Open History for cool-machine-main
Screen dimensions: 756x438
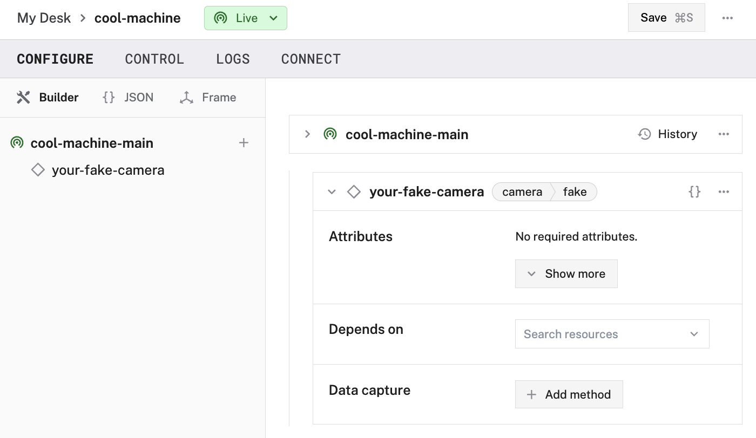(x=667, y=134)
